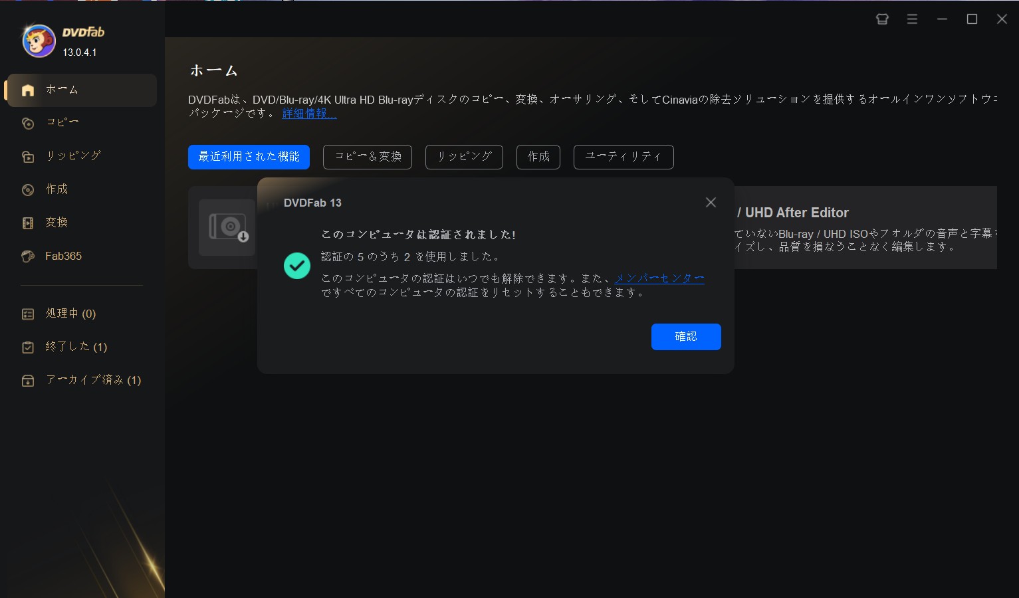The image size is (1019, 598).
Task: Click the 確認 button in dialog
Action: coord(686,337)
